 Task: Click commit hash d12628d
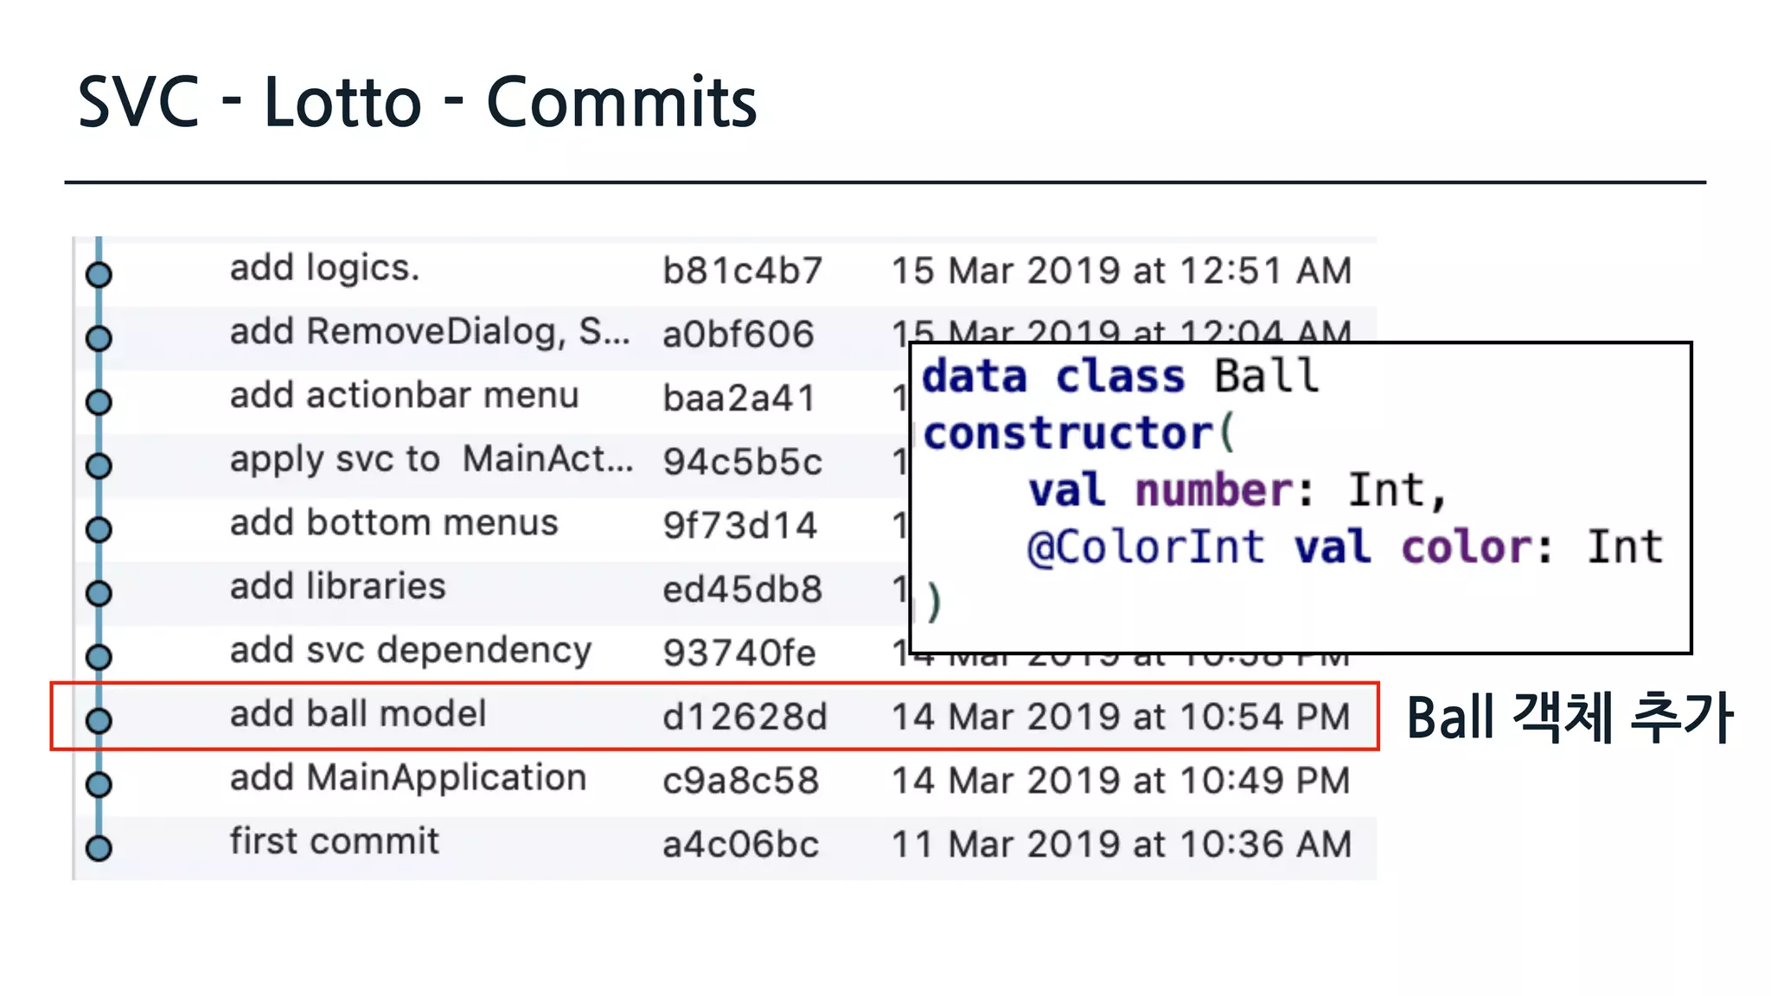(x=745, y=718)
